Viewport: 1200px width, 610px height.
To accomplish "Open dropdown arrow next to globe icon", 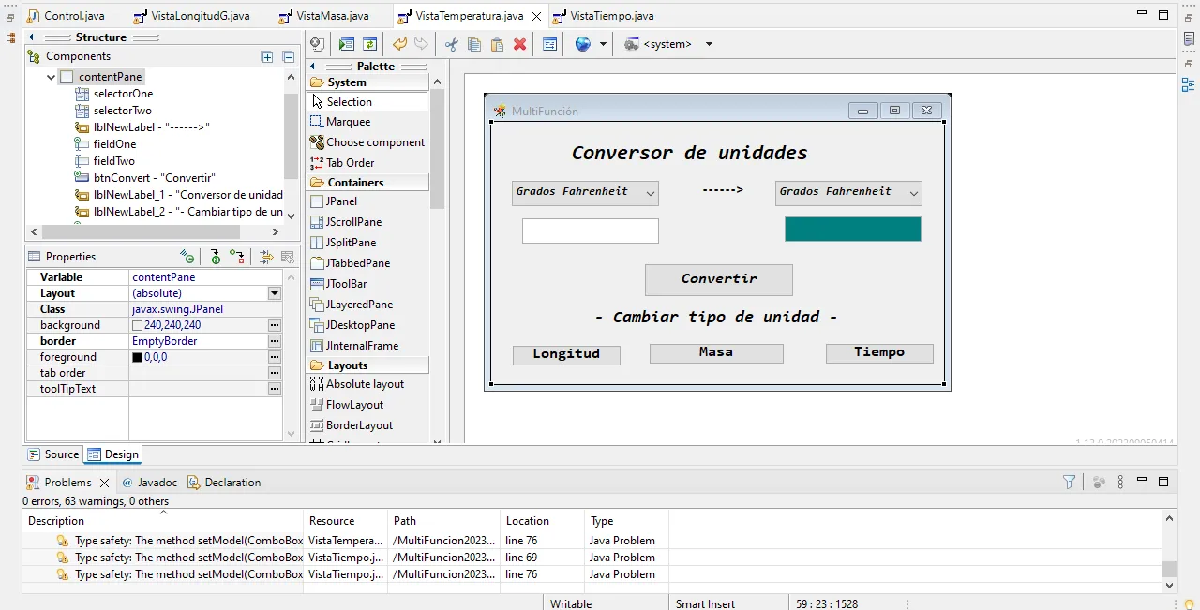I will coord(603,44).
